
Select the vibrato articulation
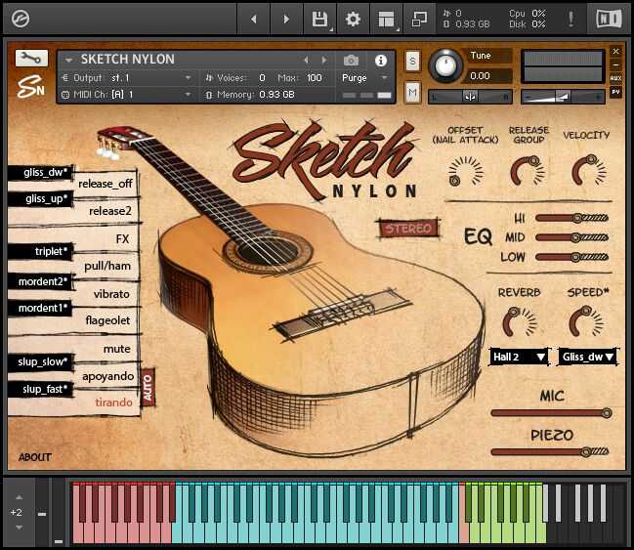click(111, 294)
